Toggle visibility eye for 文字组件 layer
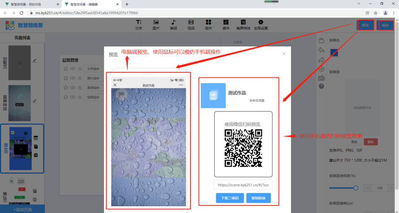This screenshot has width=399, height=213. (x=73, y=69)
